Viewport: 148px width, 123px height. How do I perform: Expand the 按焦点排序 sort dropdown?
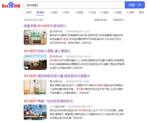click(101, 20)
